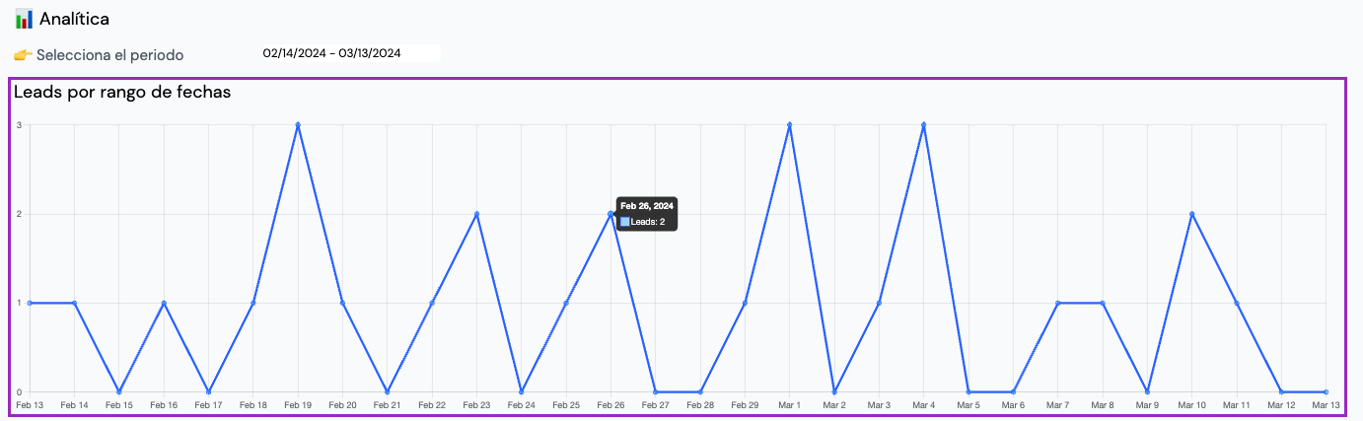This screenshot has height=421, width=1363.
Task: Click the Mar 13 final data point
Action: (x=1326, y=391)
